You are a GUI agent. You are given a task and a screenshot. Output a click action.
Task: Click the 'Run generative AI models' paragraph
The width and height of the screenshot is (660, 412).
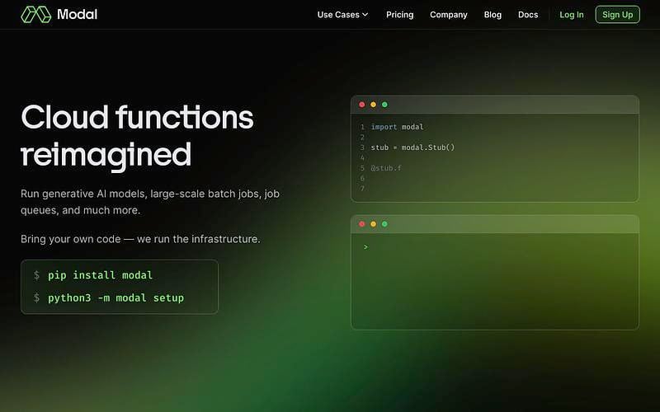point(150,202)
